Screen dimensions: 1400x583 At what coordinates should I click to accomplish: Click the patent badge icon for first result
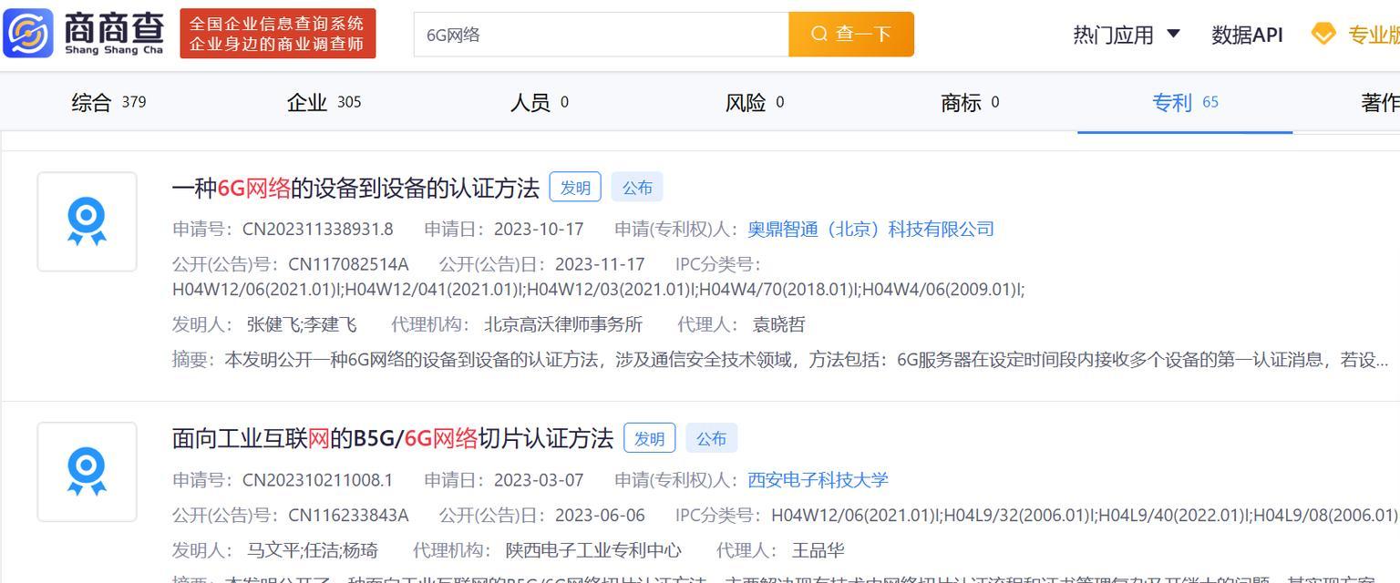(x=87, y=221)
